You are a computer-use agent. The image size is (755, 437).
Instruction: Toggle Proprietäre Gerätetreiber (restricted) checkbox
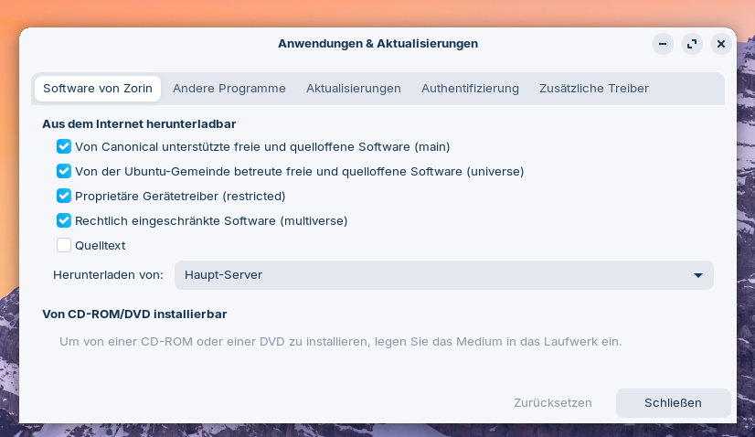click(x=64, y=196)
